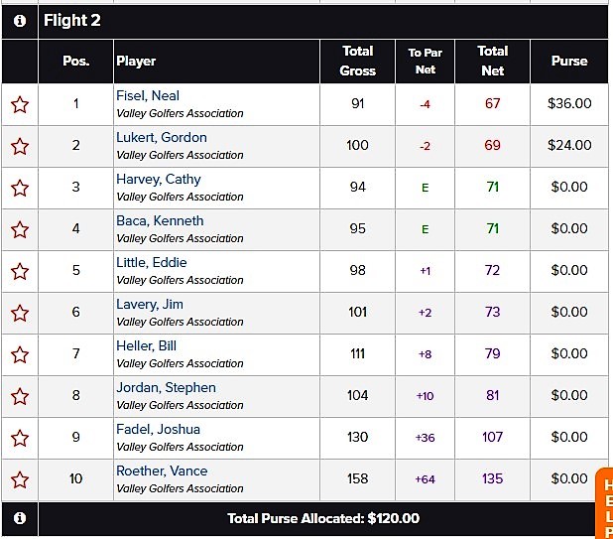The image size is (613, 539).
Task: Toggle favorite star for Bill Heller
Action: (x=20, y=354)
